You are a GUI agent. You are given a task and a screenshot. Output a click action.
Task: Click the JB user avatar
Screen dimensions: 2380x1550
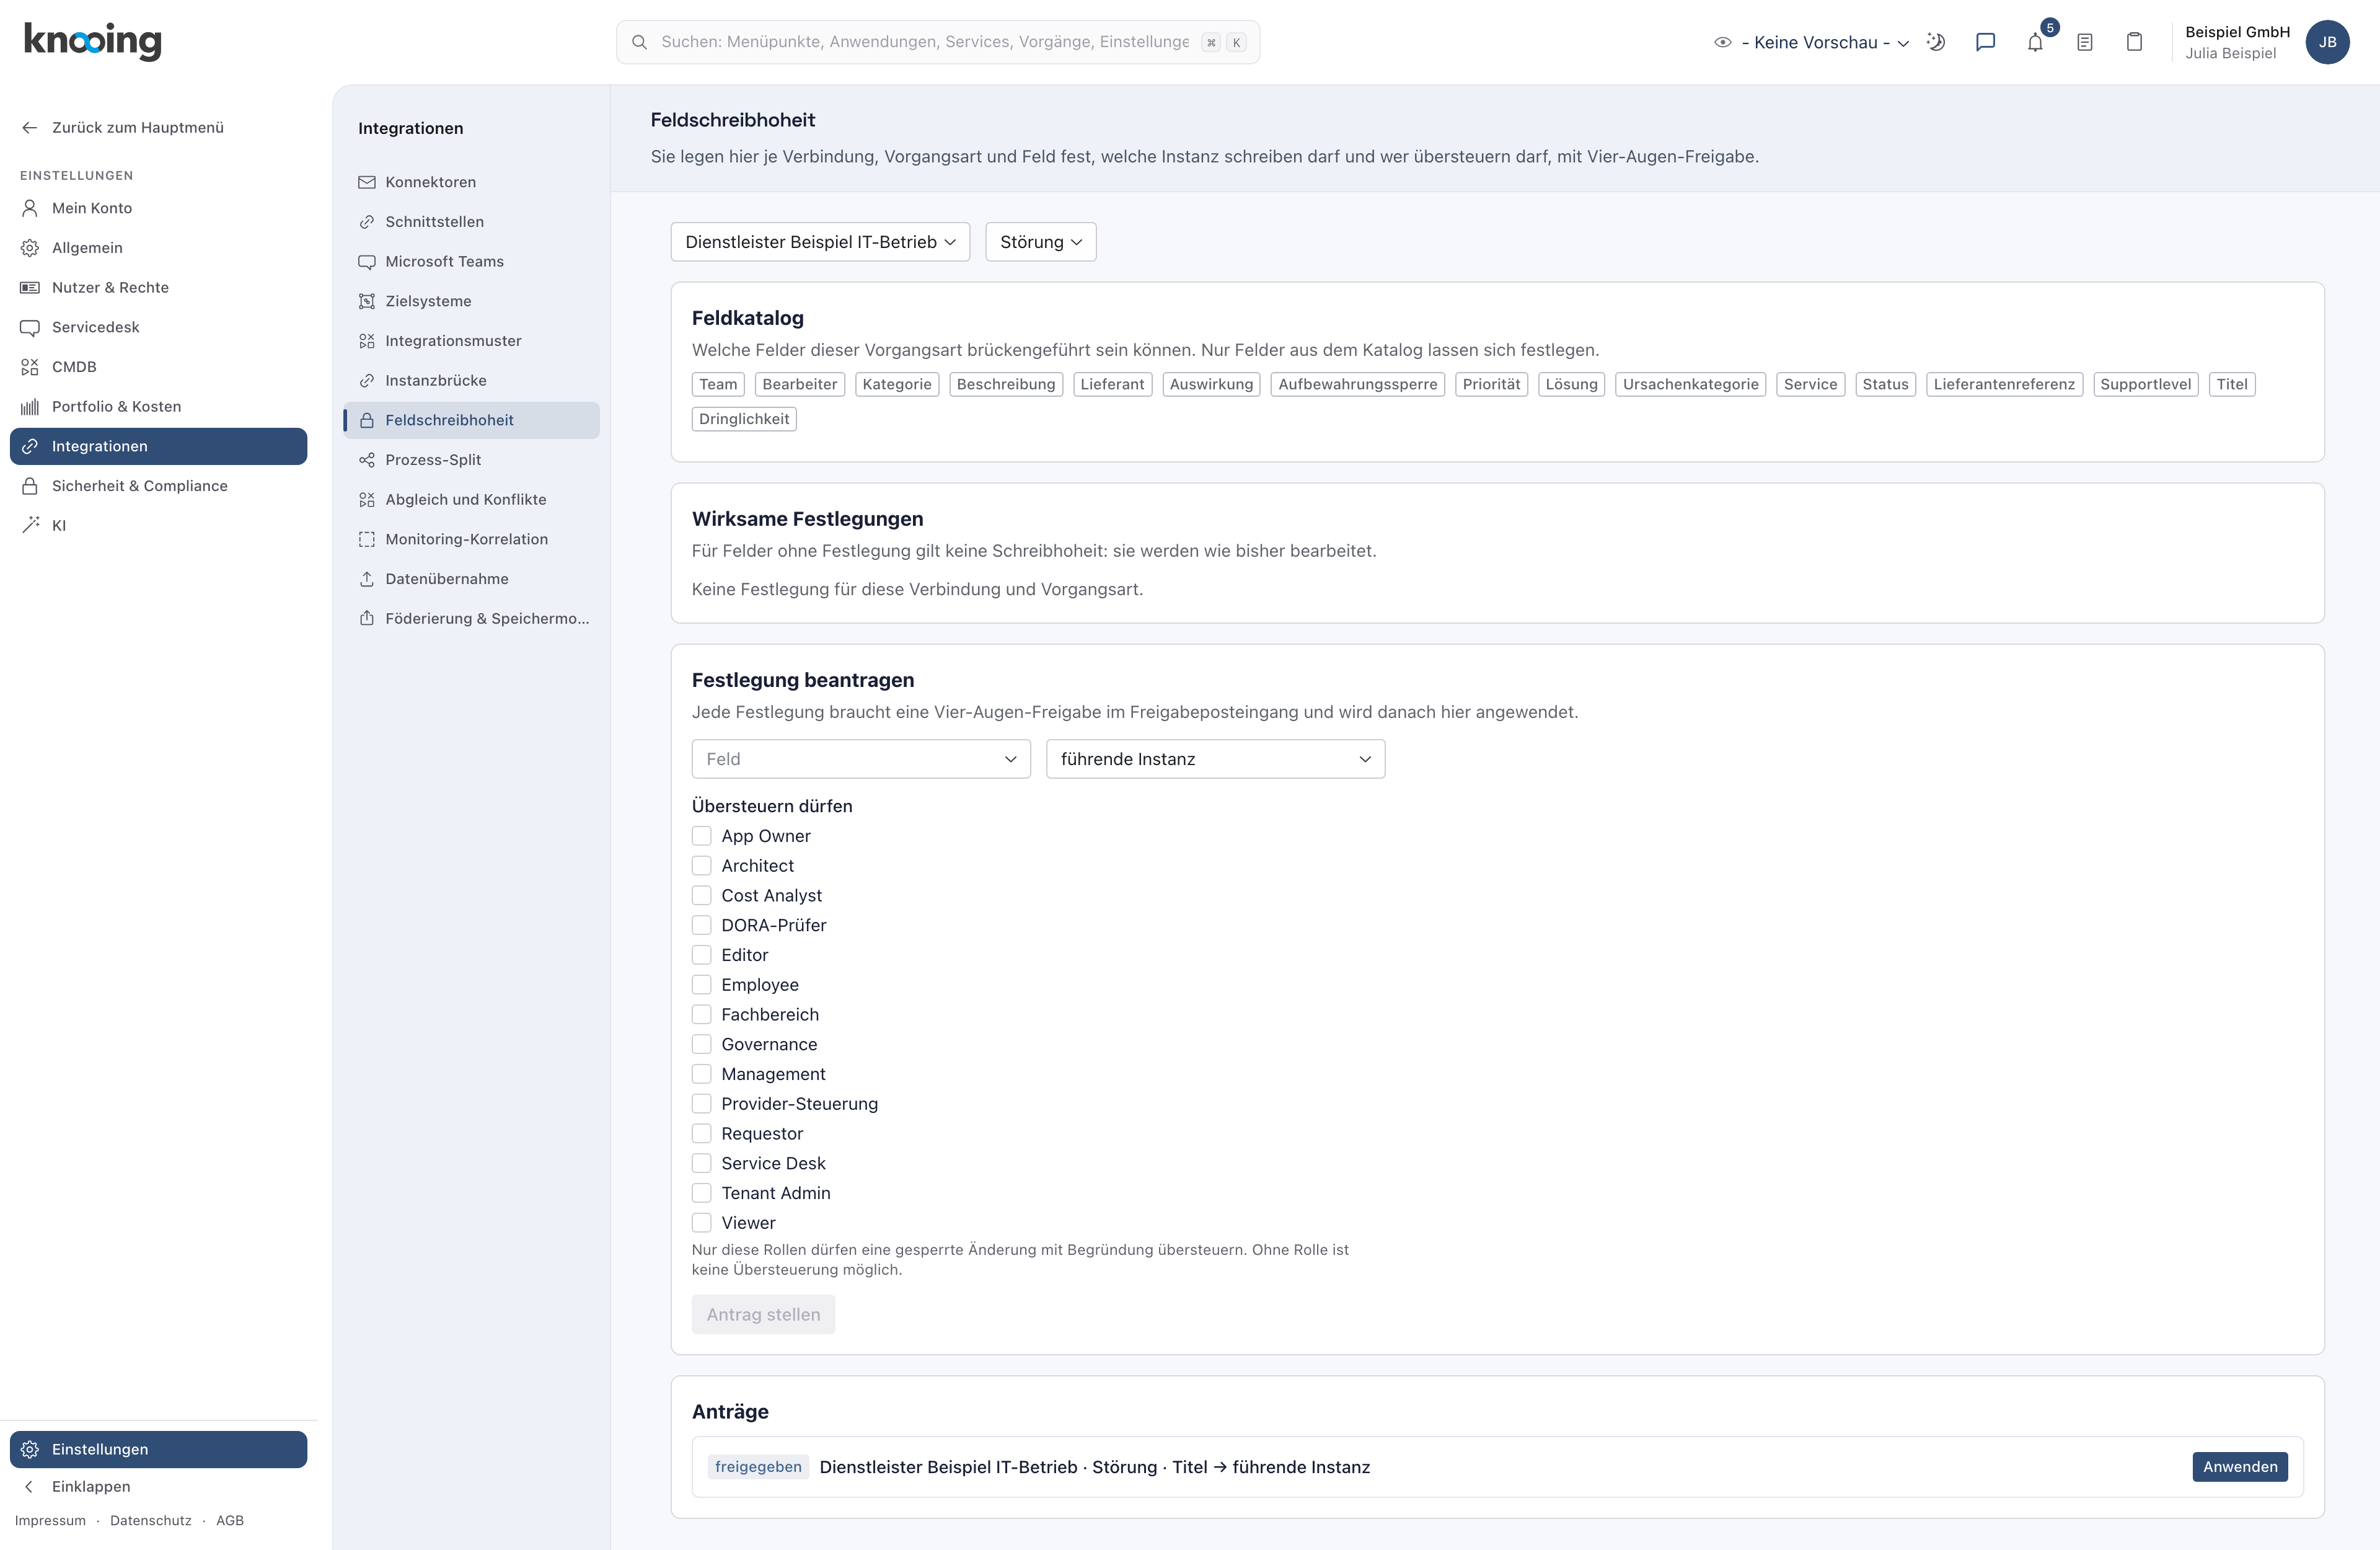(x=2327, y=42)
